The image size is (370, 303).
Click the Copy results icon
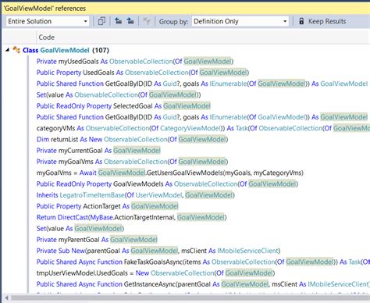tap(101, 21)
